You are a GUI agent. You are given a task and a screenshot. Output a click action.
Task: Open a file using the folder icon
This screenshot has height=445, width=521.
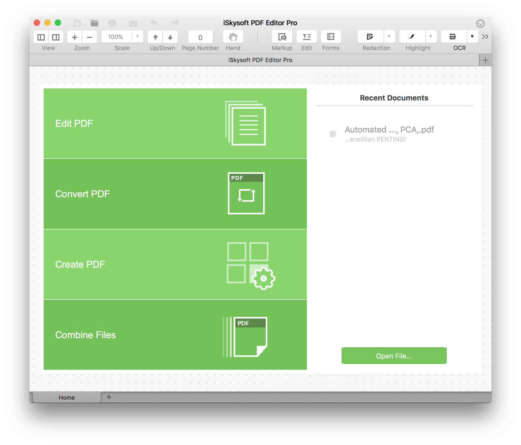[x=94, y=23]
